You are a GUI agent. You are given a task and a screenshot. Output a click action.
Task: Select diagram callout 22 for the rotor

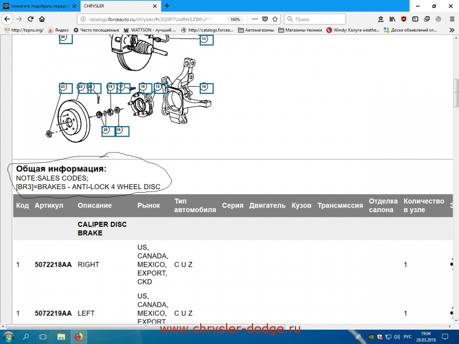tap(81, 88)
